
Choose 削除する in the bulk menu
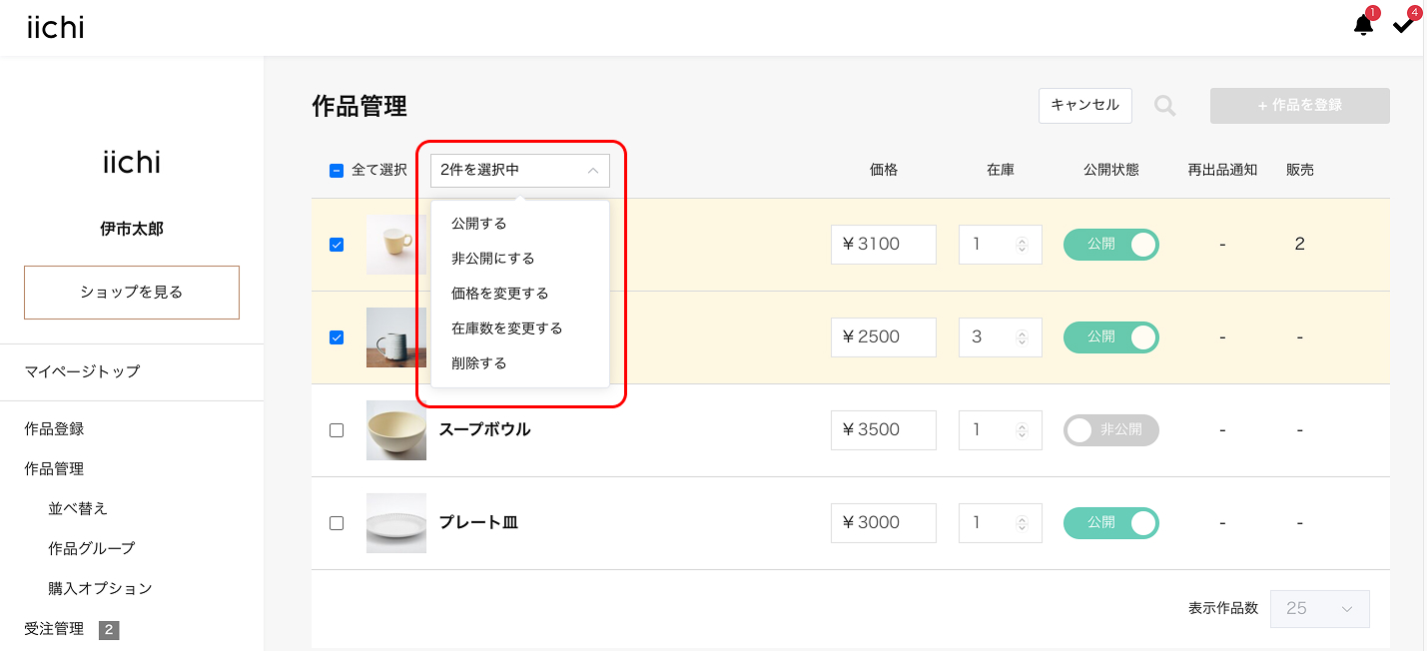point(479,363)
